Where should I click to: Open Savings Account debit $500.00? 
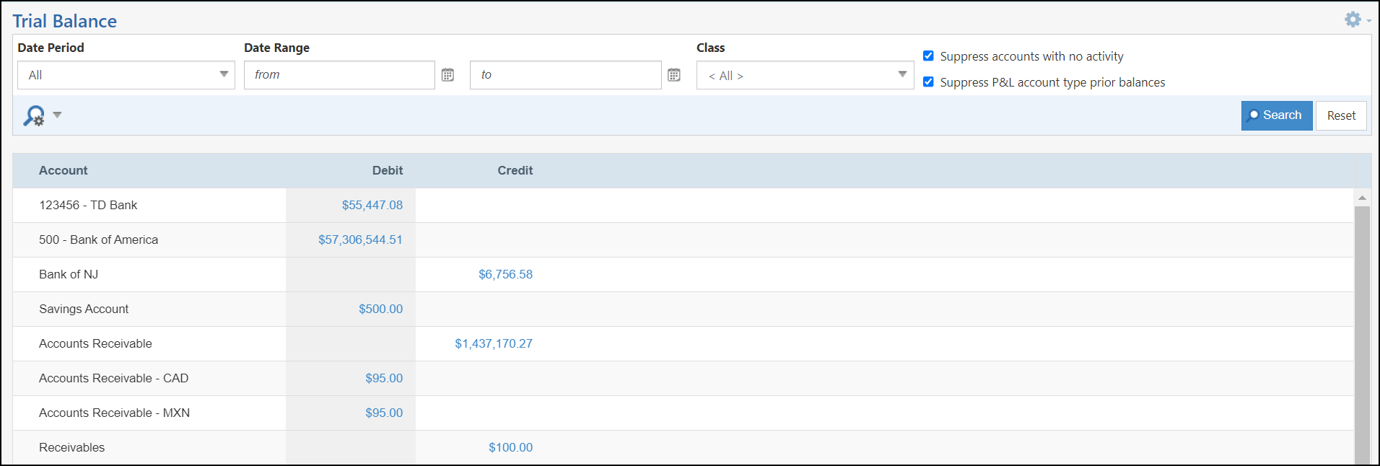381,309
